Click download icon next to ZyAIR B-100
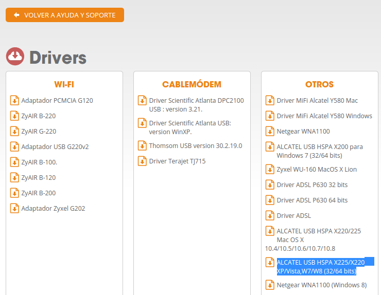 (14, 162)
